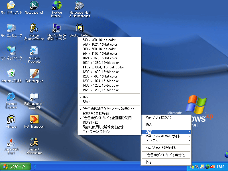Image resolution: width=228 pixels, height=171 pixels.
Task: Choose 終了 to exit MaxiVista
Action: point(166,162)
